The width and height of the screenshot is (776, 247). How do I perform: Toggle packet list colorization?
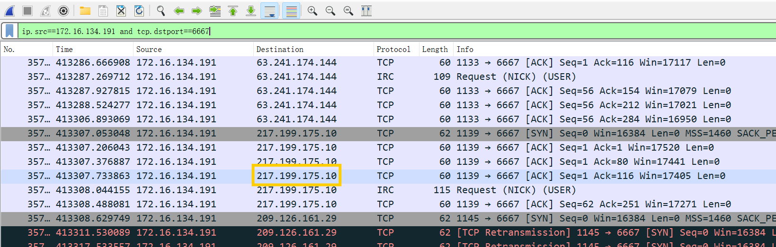pos(291,10)
